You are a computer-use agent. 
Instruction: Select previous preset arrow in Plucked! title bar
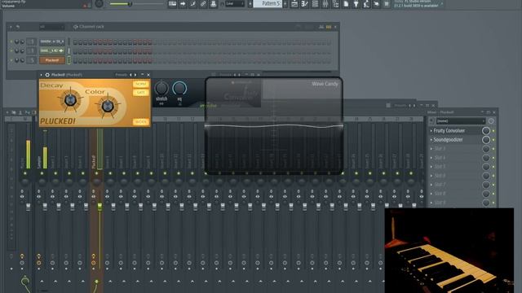130,75
